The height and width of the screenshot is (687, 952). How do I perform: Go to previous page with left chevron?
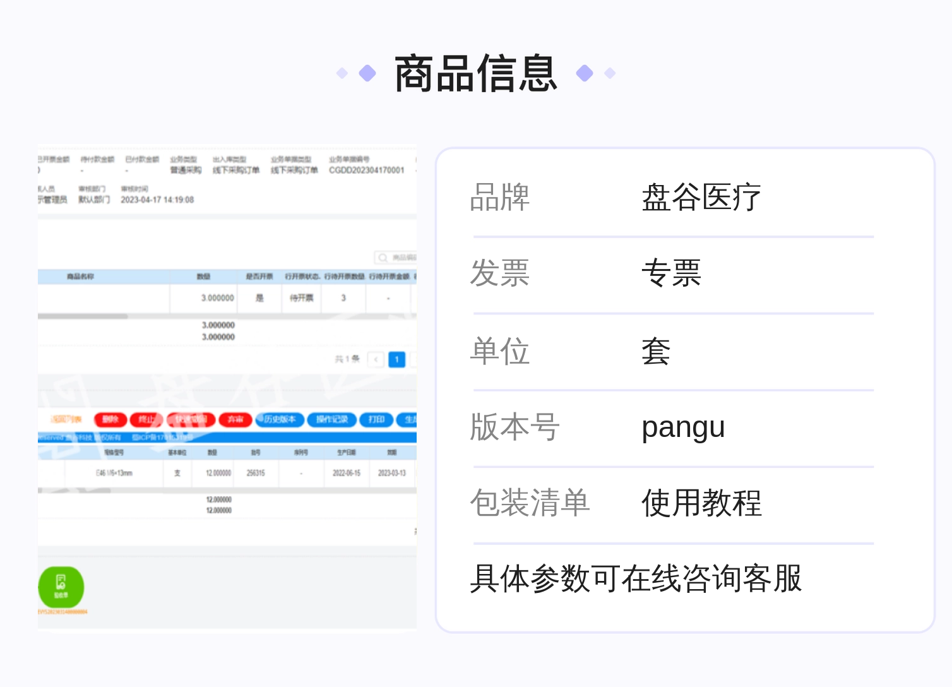pyautogui.click(x=376, y=359)
